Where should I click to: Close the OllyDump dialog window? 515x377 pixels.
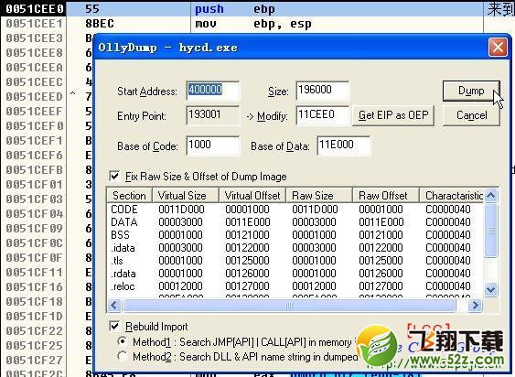(x=498, y=48)
